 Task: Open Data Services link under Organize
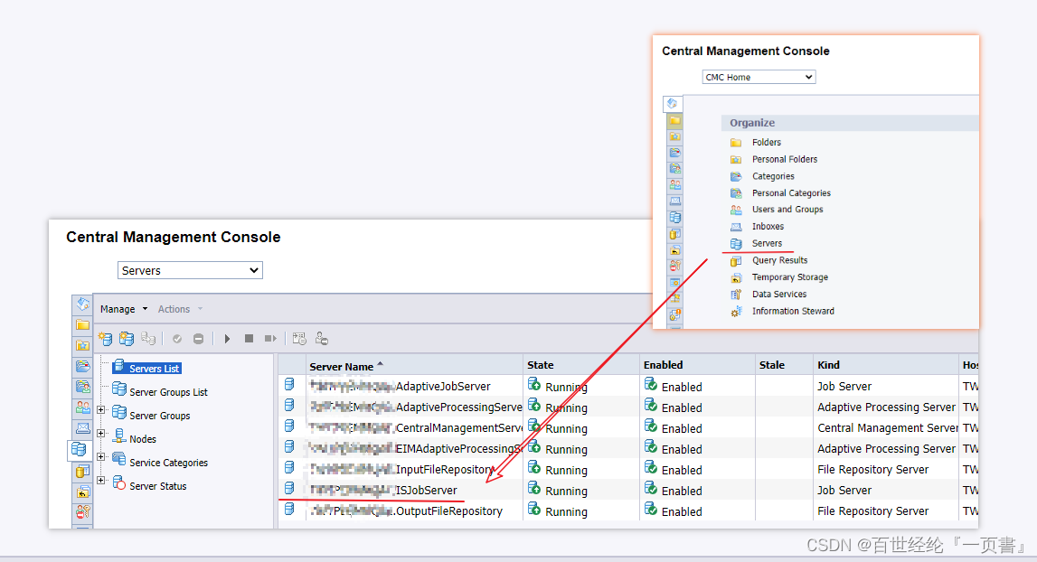(x=779, y=295)
